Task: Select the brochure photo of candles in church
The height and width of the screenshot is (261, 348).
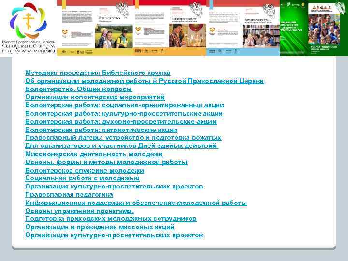Action: tap(188, 35)
